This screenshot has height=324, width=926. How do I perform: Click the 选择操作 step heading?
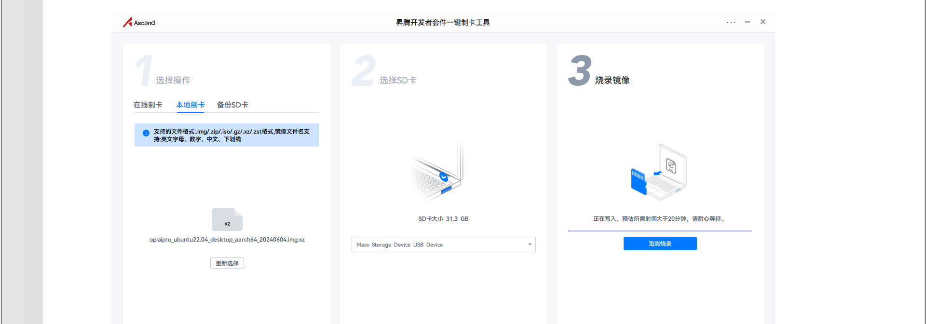(173, 80)
